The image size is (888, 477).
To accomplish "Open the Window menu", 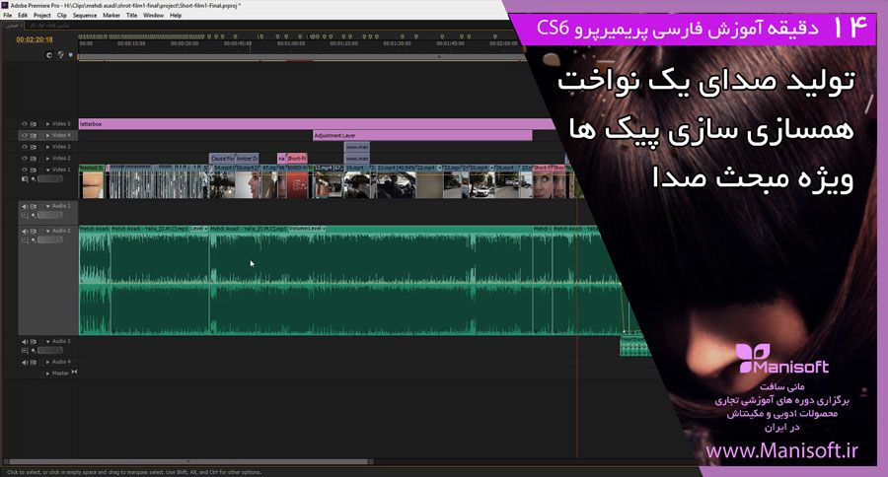I will [x=154, y=16].
